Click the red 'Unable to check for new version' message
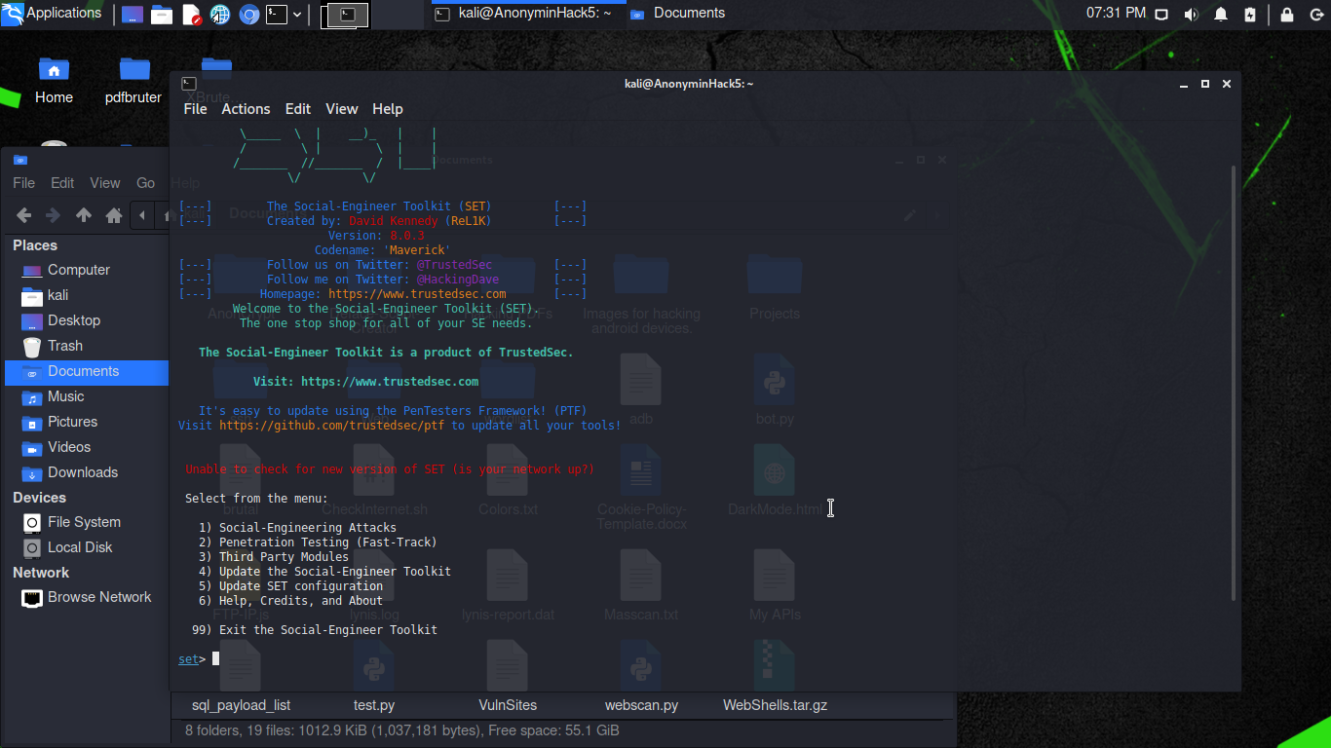This screenshot has width=1331, height=748. tap(390, 469)
